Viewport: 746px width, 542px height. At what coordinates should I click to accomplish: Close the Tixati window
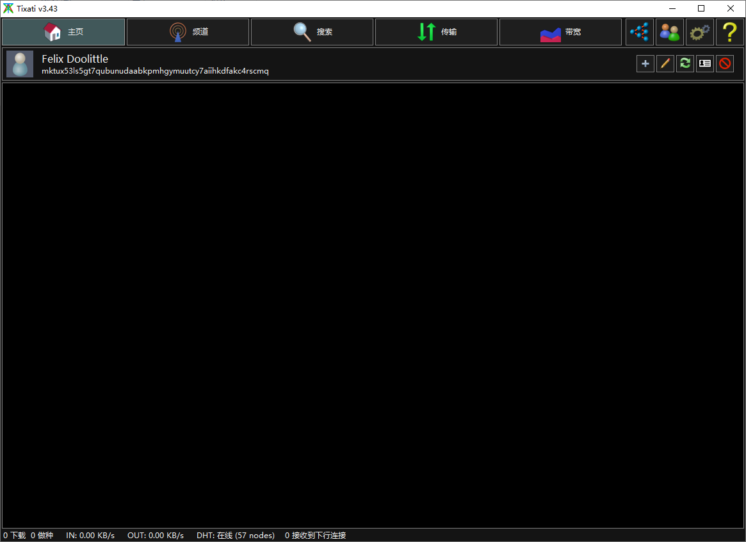pyautogui.click(x=730, y=8)
